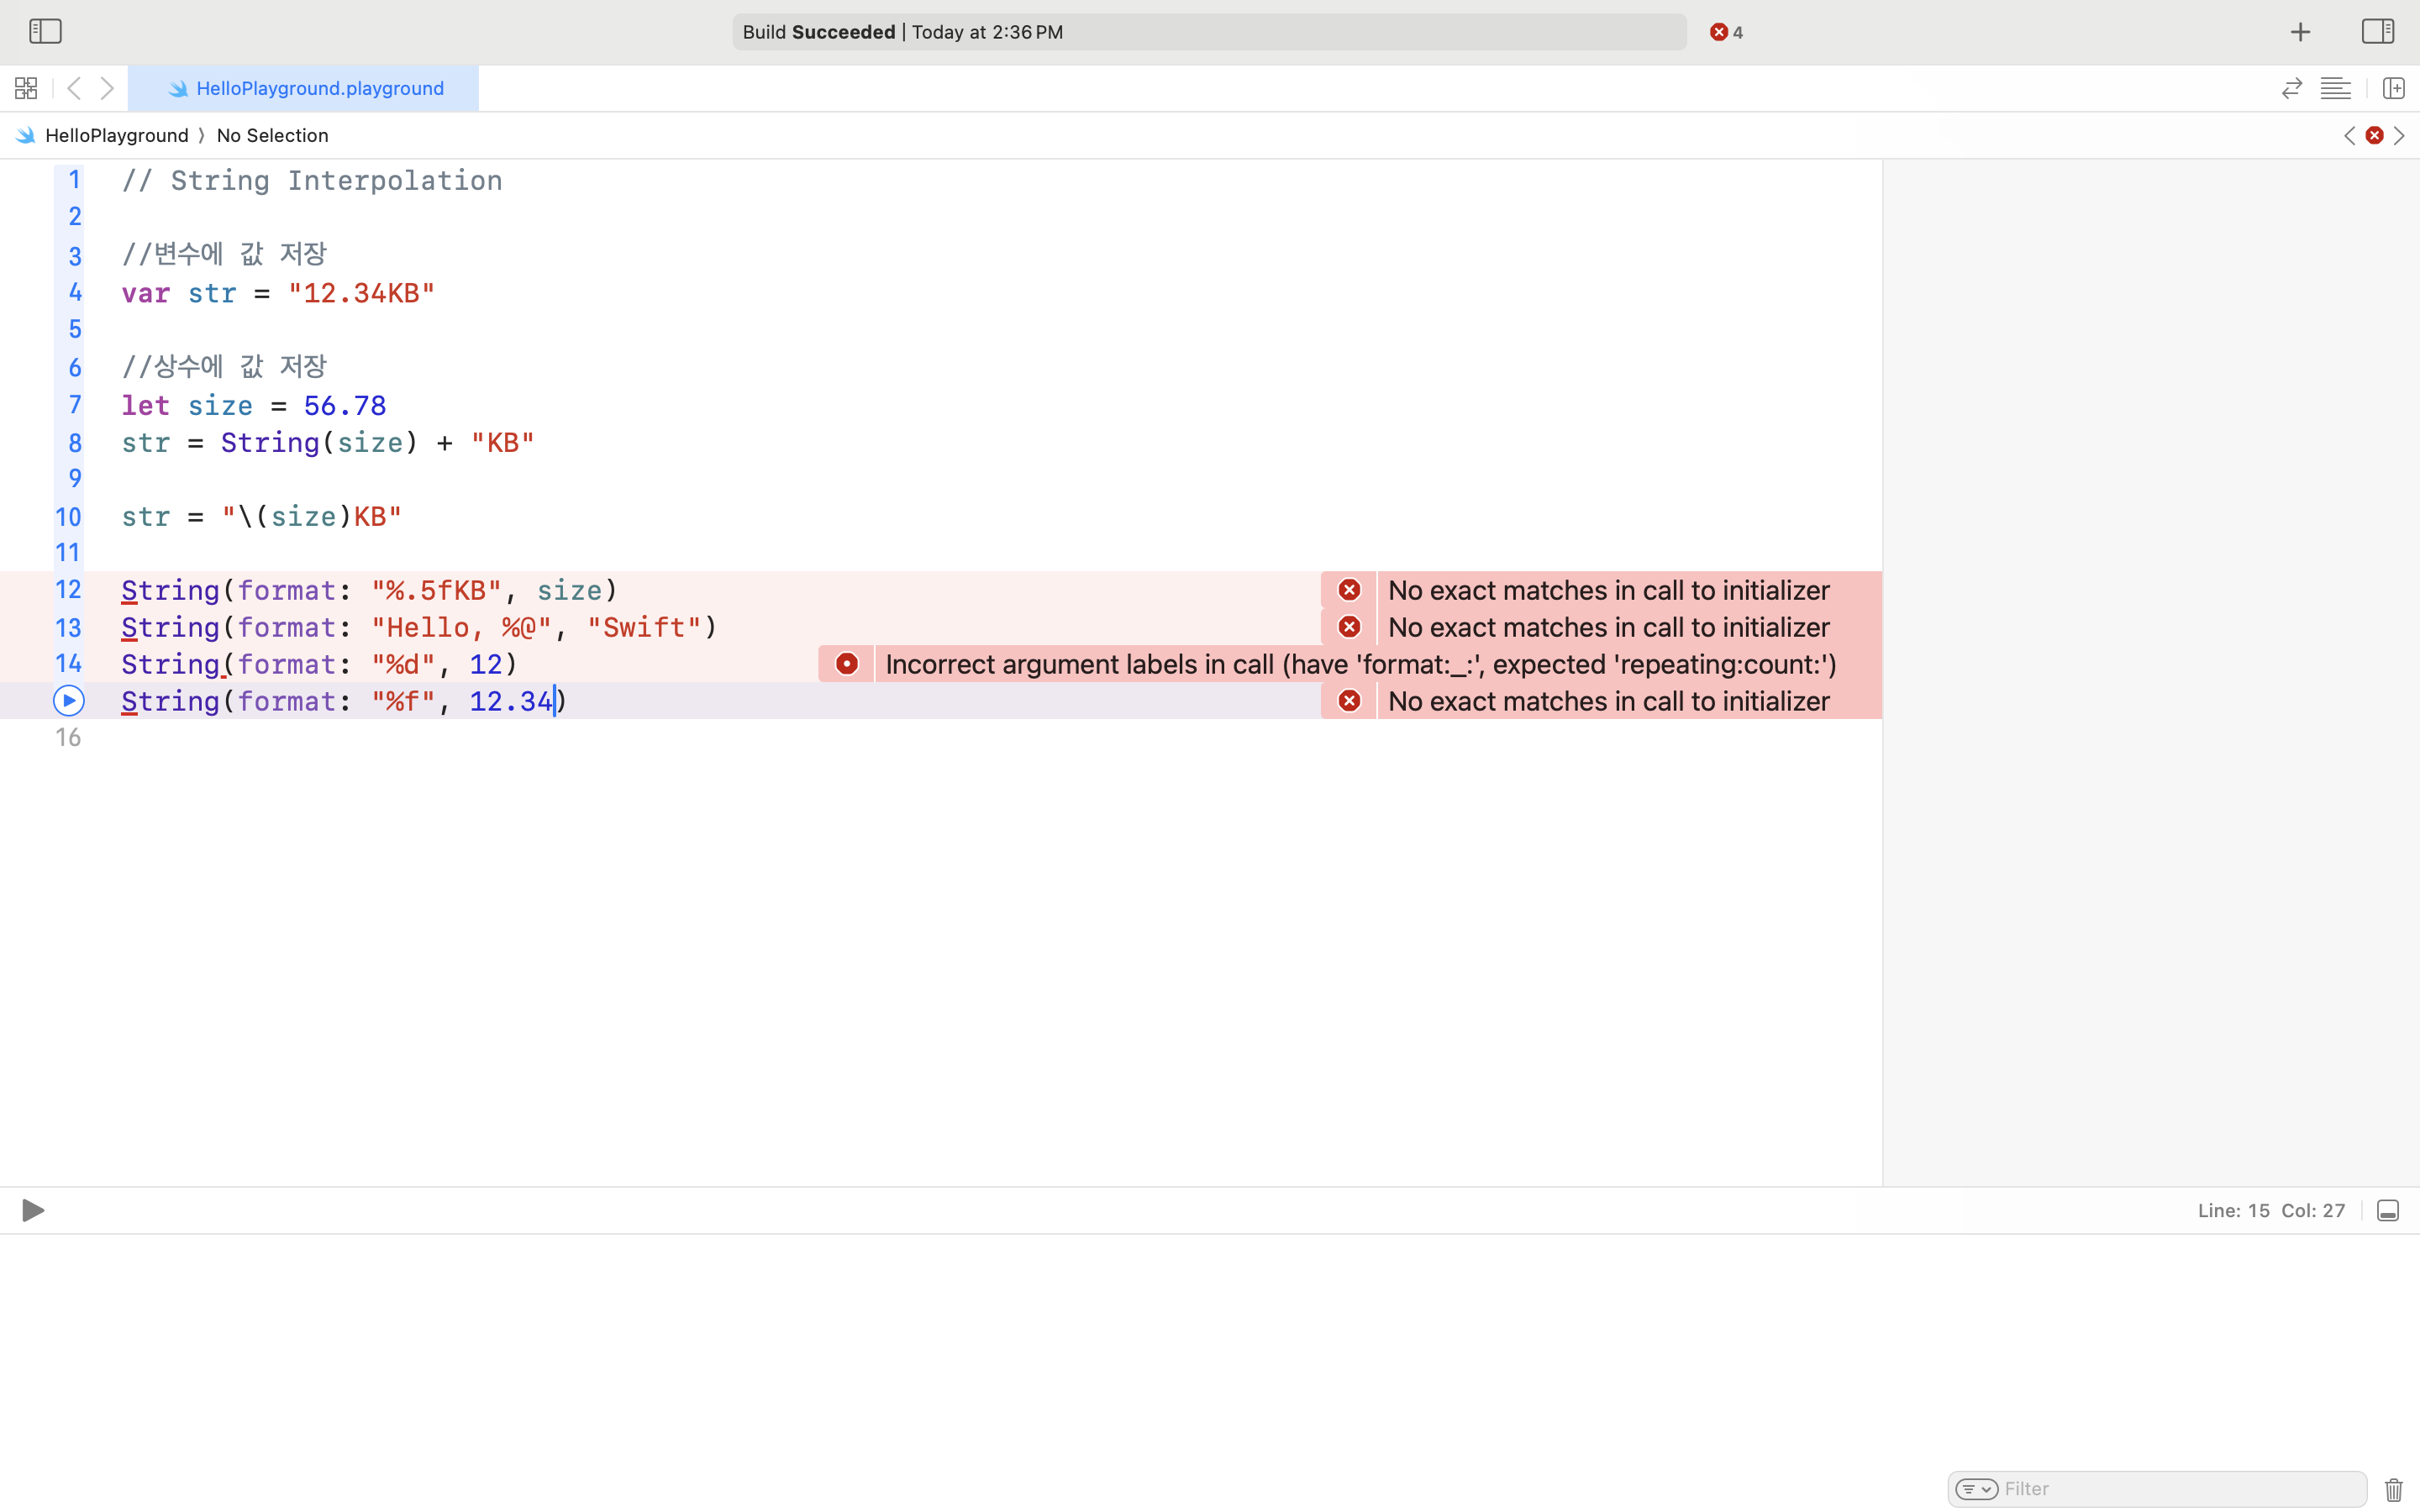Click the Build Succeeded status bar

[x=1209, y=32]
